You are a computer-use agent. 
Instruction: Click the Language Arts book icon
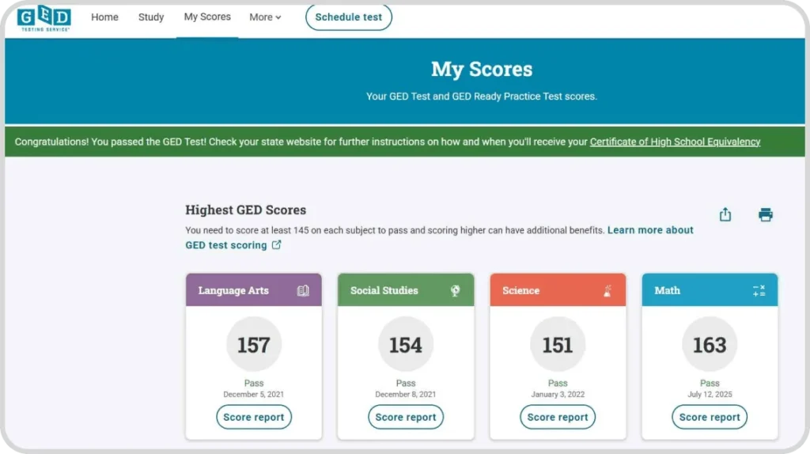(x=303, y=291)
